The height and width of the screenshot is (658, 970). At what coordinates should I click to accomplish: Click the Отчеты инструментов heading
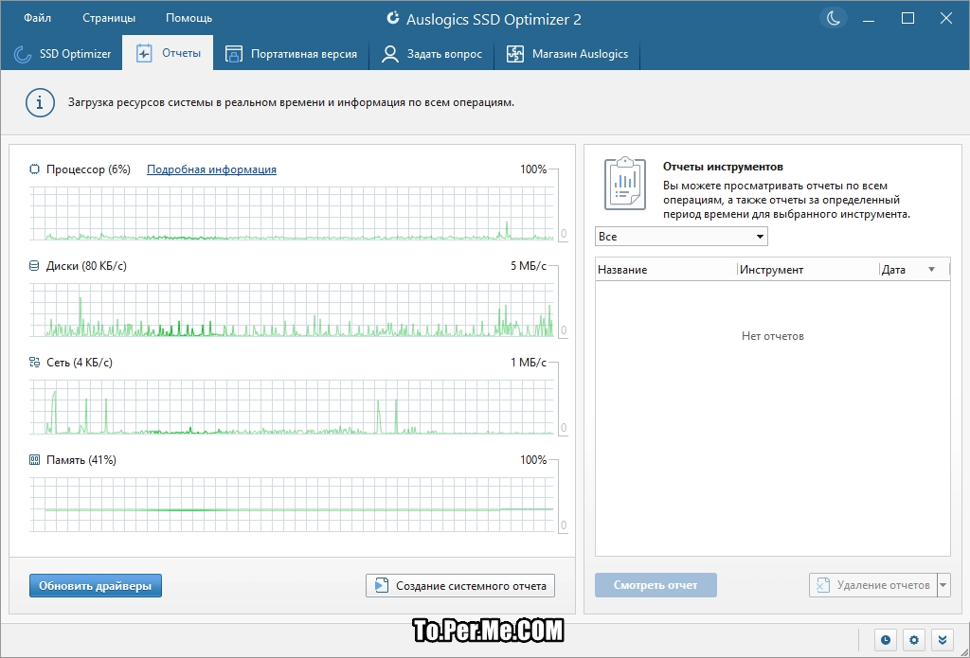click(x=723, y=167)
